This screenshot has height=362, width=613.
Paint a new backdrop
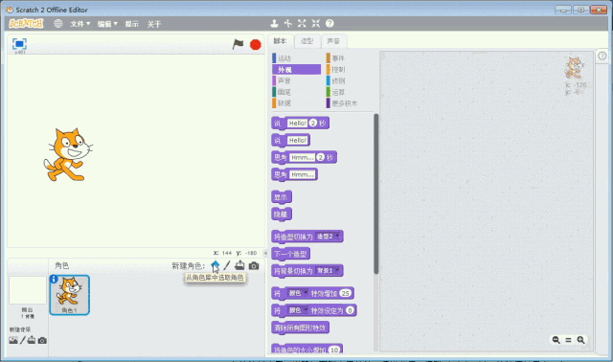tap(23, 341)
